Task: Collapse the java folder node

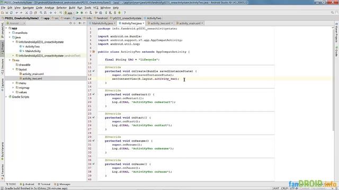Action: [x=10, y=37]
